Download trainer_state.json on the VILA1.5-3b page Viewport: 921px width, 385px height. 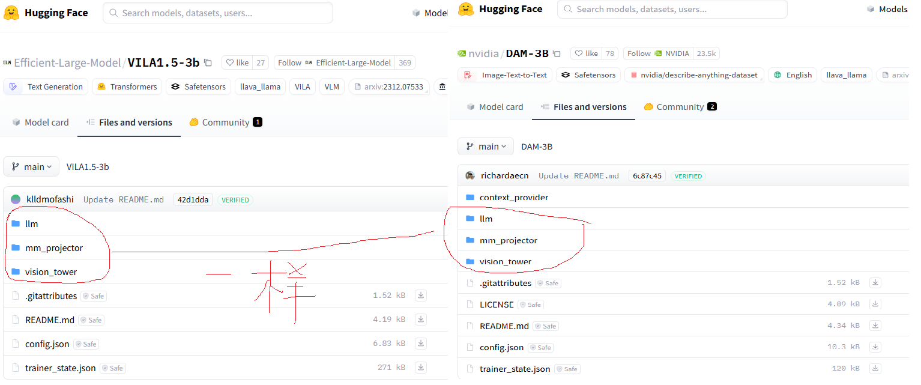(x=421, y=367)
